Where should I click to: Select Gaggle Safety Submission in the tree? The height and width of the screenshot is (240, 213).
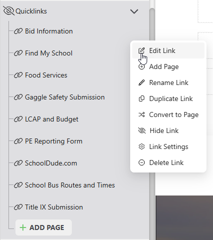[x=65, y=97]
